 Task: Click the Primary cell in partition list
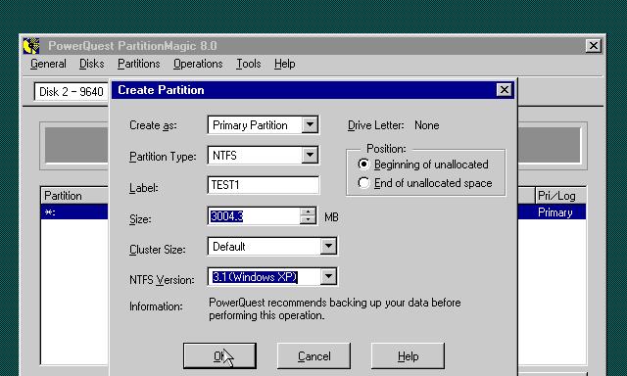pos(555,212)
